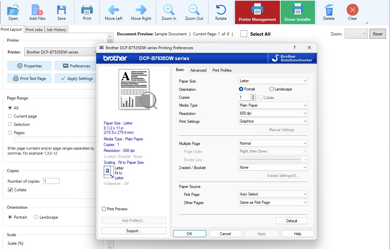This screenshot has width=390, height=249.
Task: Launch the Driver Installer
Action: coord(297,12)
